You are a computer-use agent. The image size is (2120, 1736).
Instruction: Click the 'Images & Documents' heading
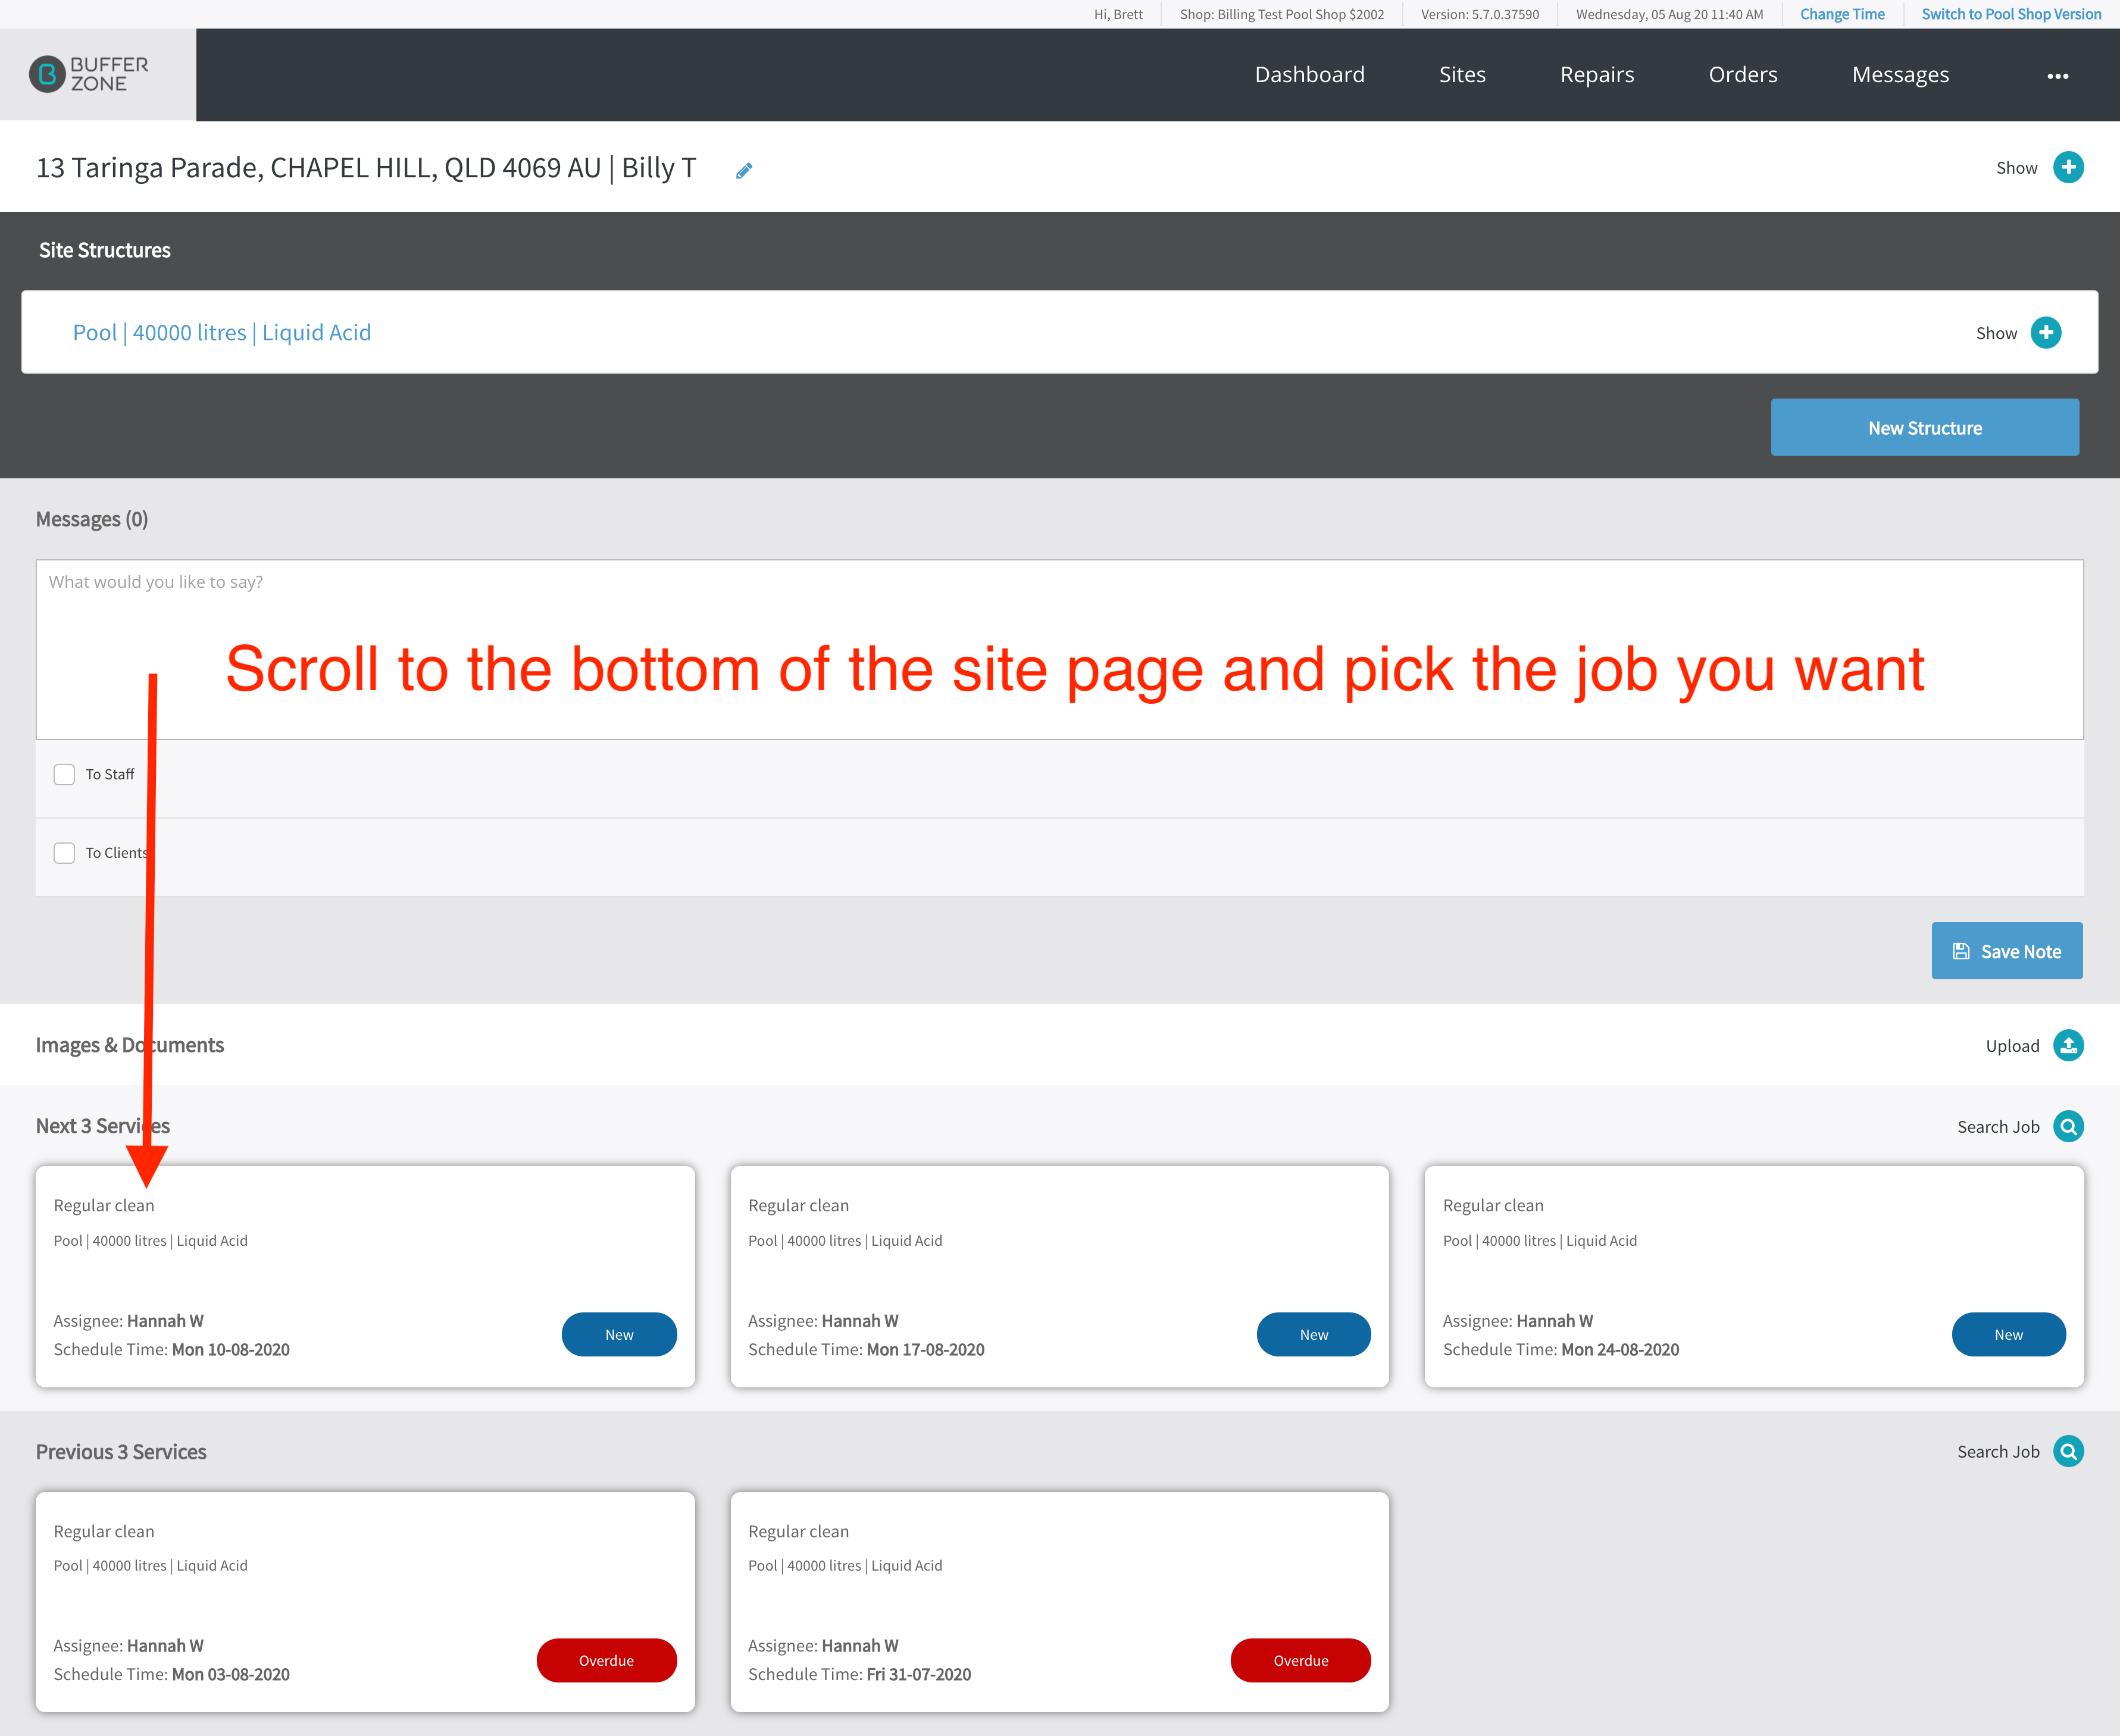pyautogui.click(x=130, y=1045)
